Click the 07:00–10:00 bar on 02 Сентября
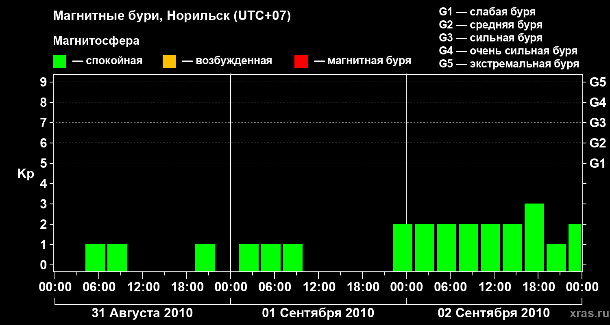Viewport: 610px width, 325px height. 468,247
